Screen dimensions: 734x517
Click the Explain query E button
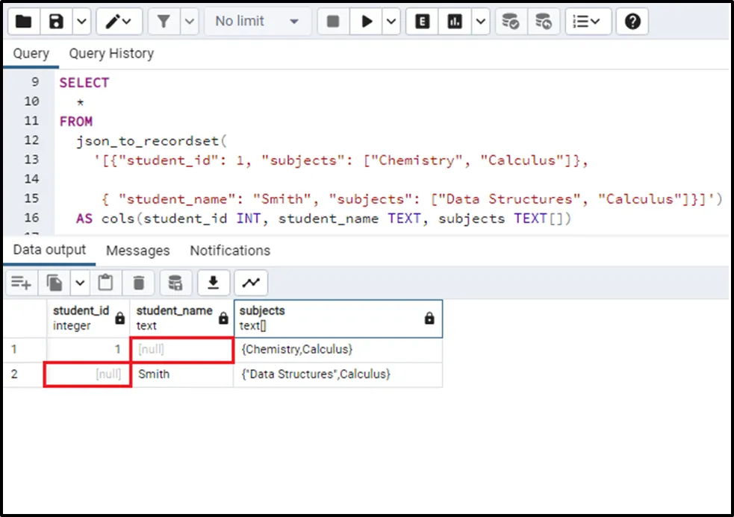422,22
